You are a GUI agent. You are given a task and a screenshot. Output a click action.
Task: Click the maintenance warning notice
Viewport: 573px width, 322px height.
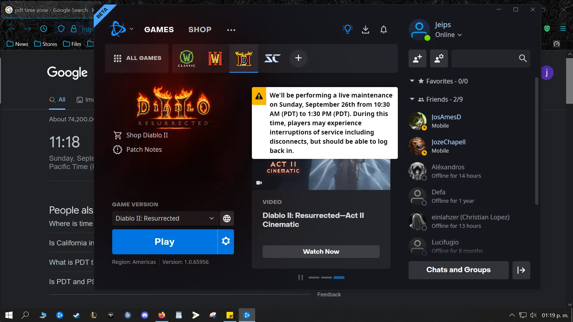pyautogui.click(x=325, y=123)
